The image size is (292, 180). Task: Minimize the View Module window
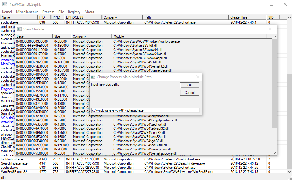(x=243, y=29)
